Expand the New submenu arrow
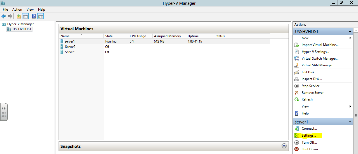This screenshot has height=154, width=358. pyautogui.click(x=350, y=38)
